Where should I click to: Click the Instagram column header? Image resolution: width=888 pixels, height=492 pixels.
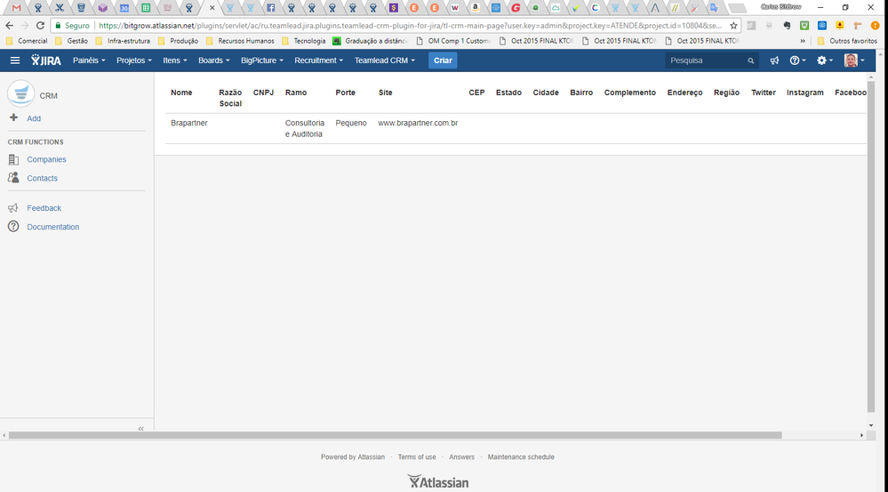click(x=804, y=93)
